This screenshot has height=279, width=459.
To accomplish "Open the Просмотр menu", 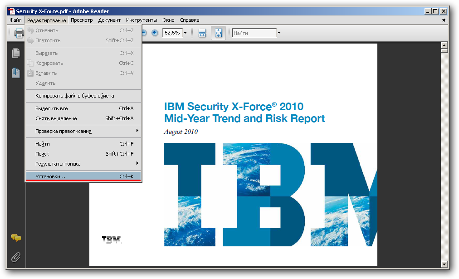I will (82, 20).
